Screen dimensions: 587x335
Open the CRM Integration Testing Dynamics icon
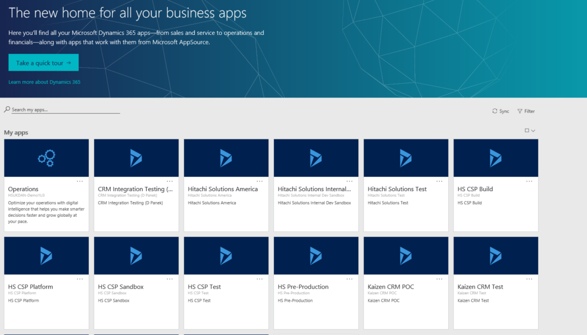coord(136,158)
